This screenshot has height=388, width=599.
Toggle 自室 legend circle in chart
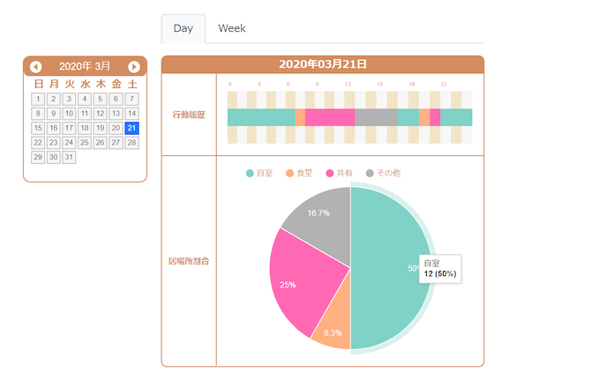click(x=251, y=173)
